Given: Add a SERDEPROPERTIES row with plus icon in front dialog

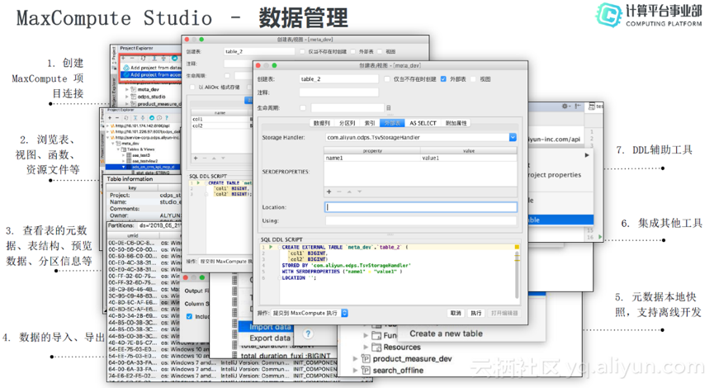Looking at the screenshot, I should [x=329, y=192].
